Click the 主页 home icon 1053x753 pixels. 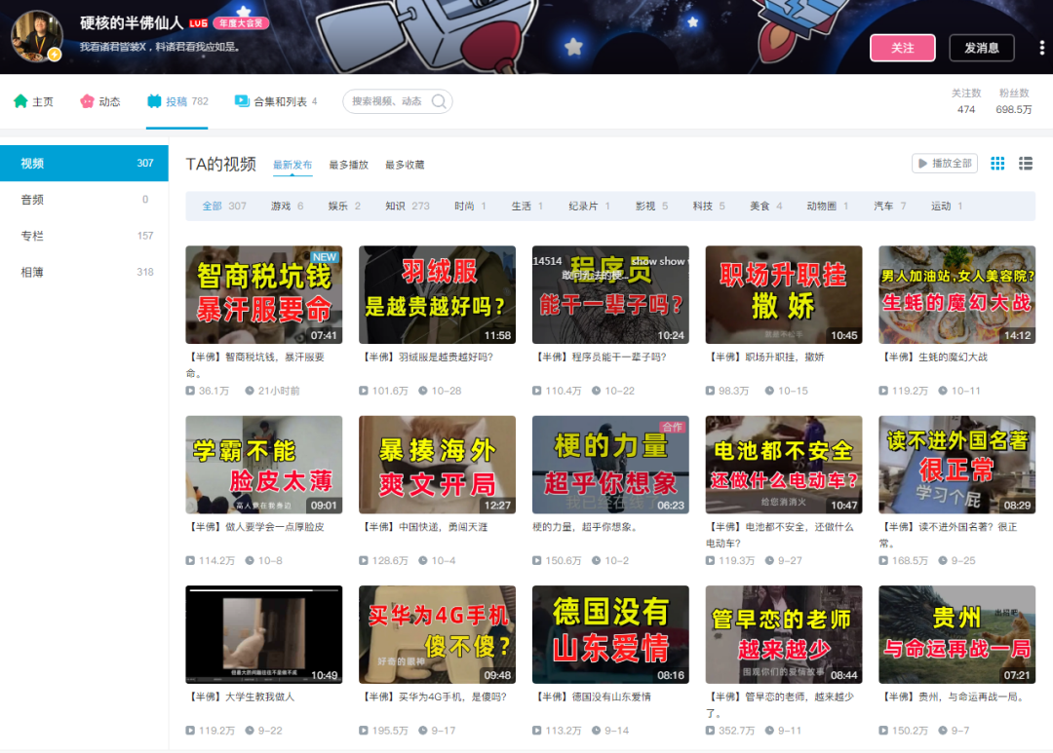20,101
